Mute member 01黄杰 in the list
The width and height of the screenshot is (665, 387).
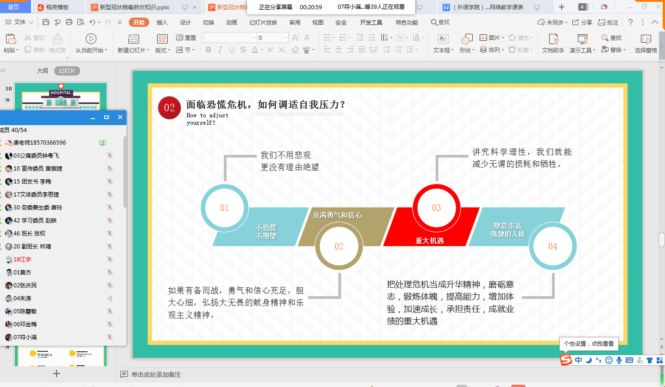pos(109,273)
